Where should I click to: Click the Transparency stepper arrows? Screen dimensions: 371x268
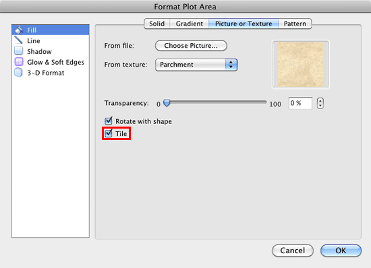320,103
